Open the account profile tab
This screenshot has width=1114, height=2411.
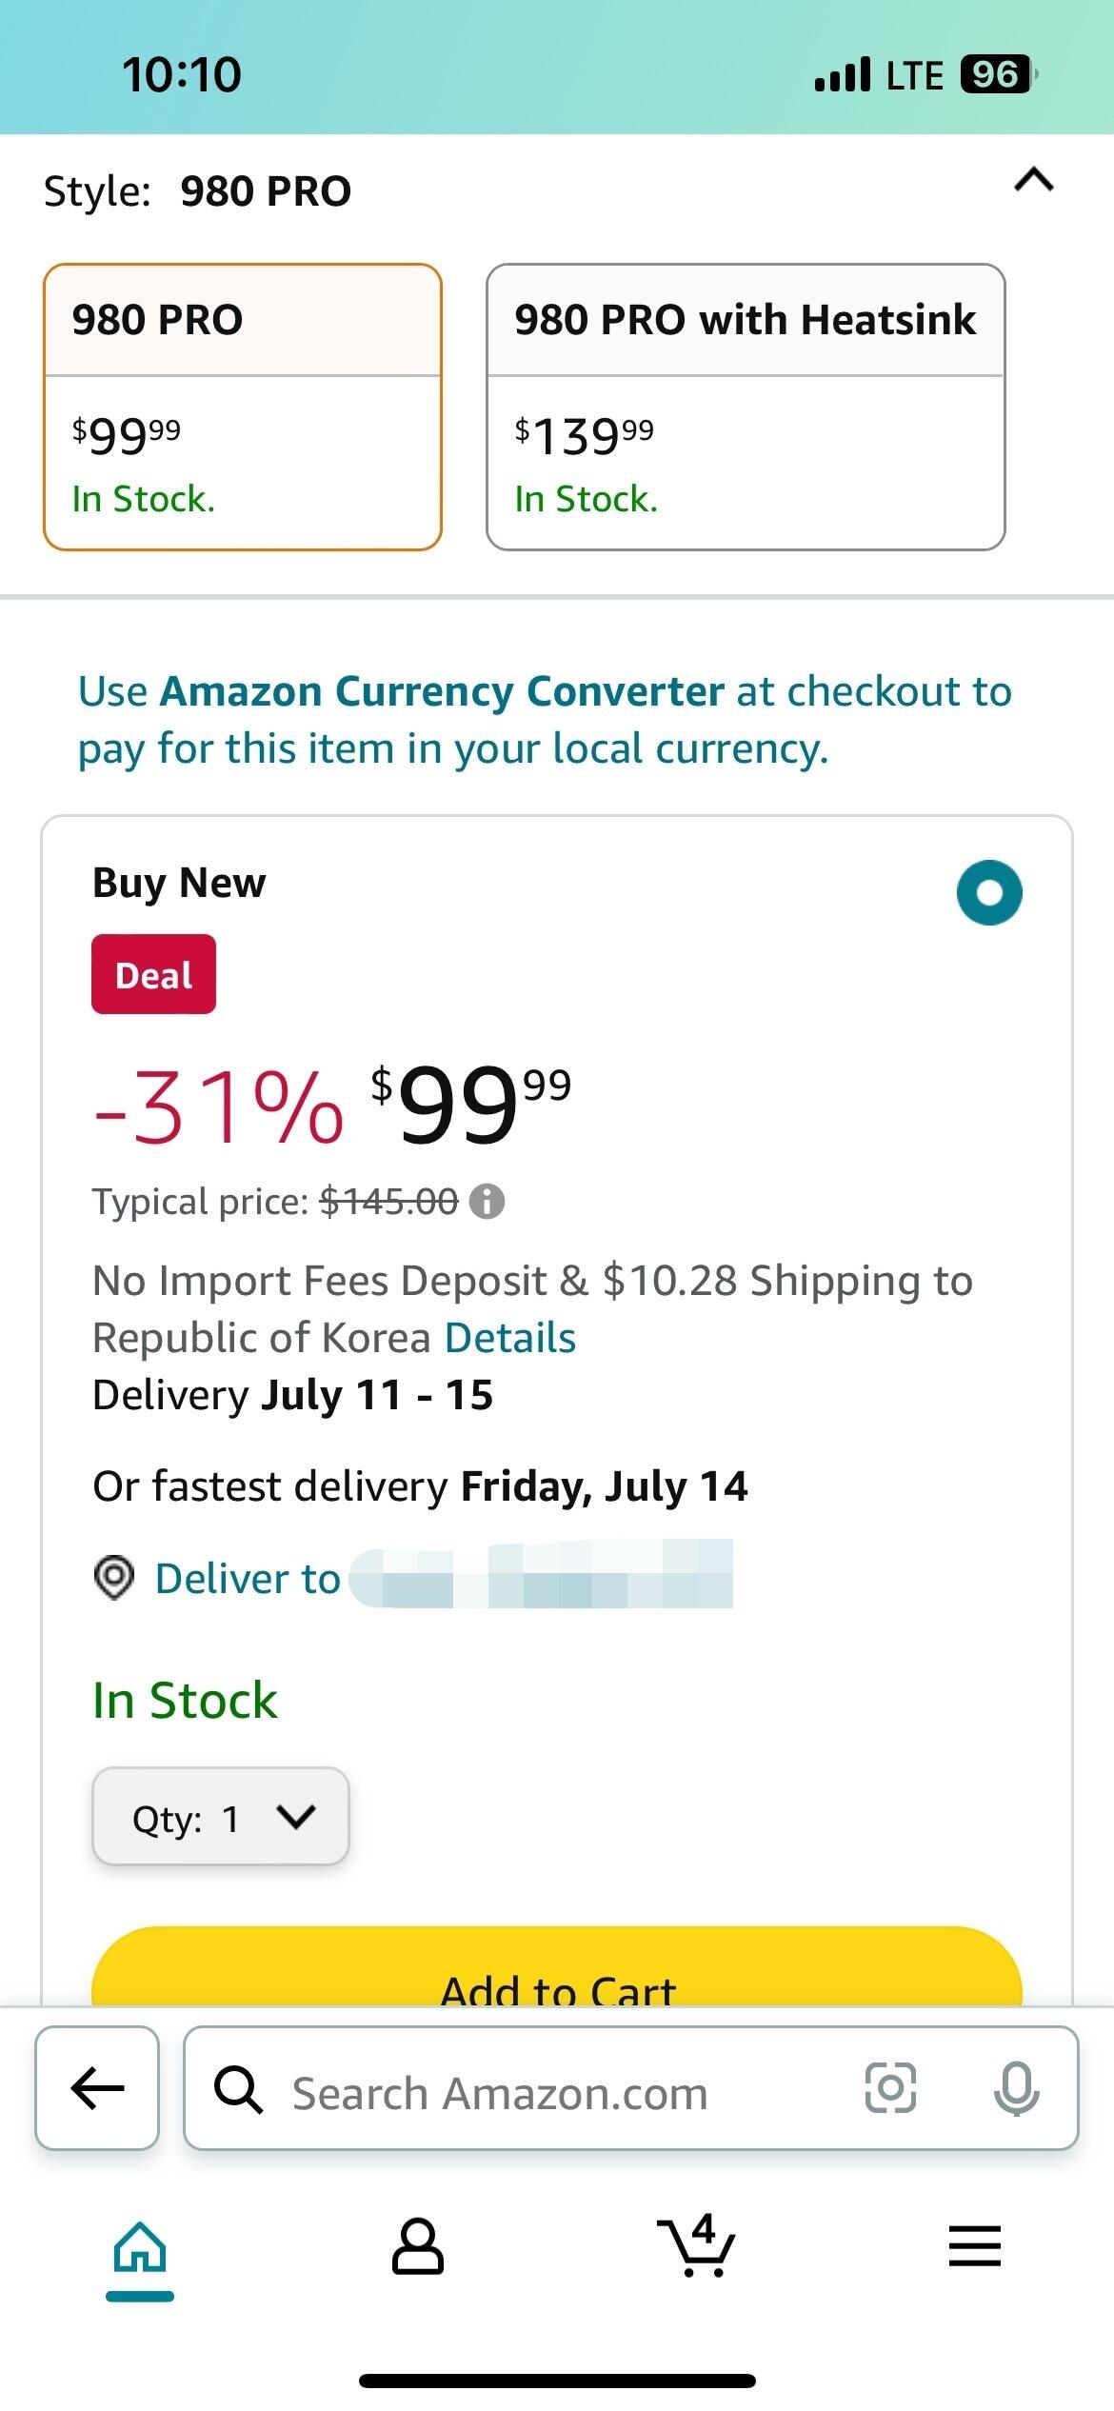417,2247
